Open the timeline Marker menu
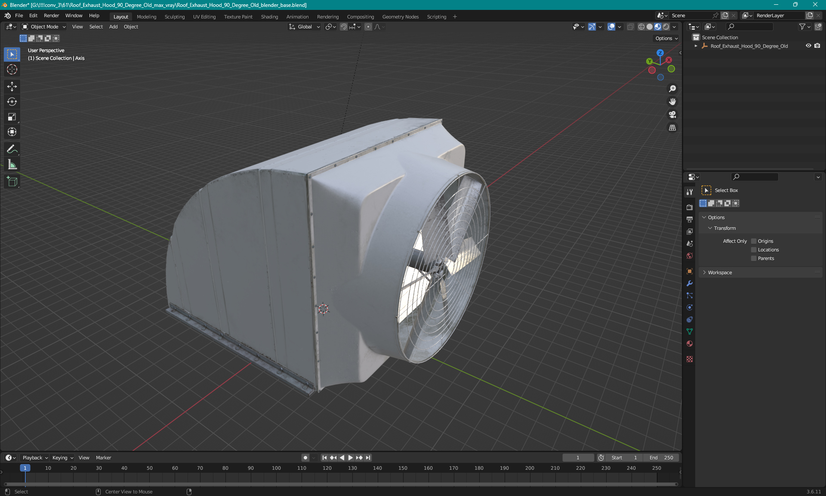826x496 pixels. click(103, 458)
